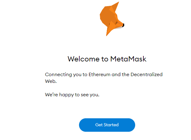This screenshot has height=140, width=191.
Task: Click the fox's snout
Action: (120, 24)
